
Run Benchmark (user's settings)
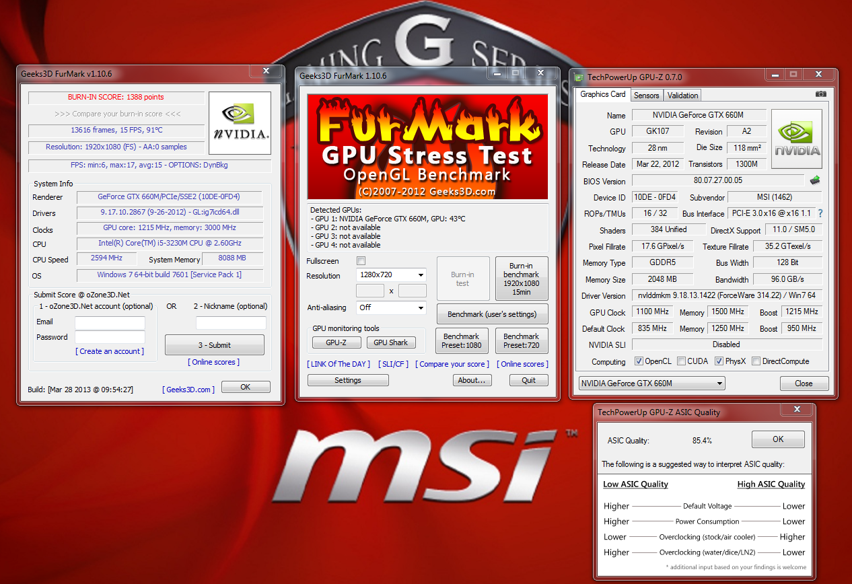493,314
